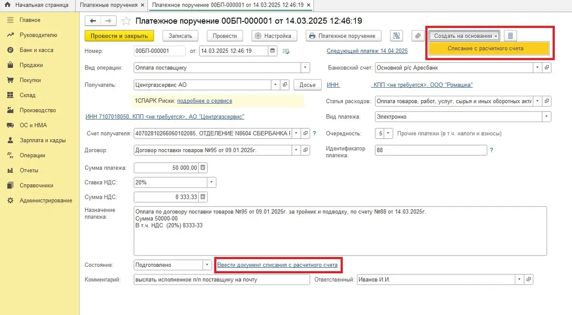Click Ввести документ списания с расчетного счета link
The height and width of the screenshot is (315, 572).
[277, 265]
